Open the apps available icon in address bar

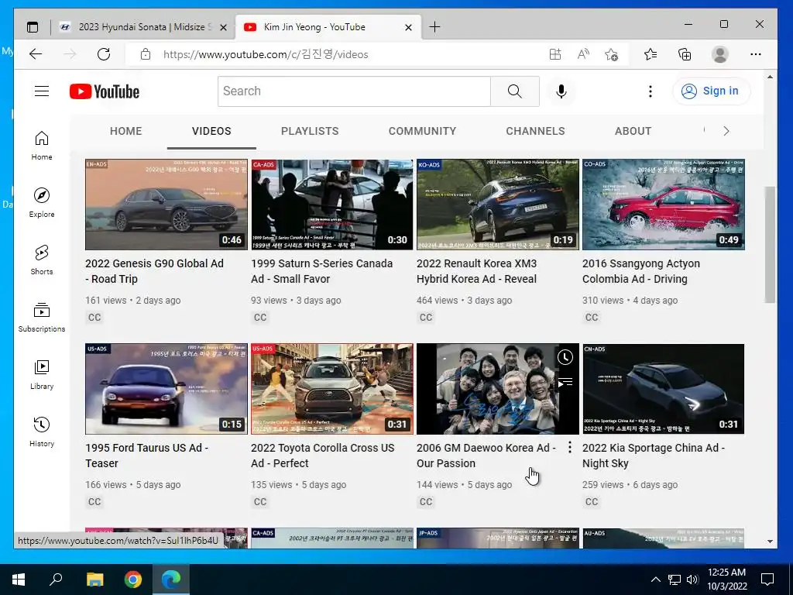555,54
